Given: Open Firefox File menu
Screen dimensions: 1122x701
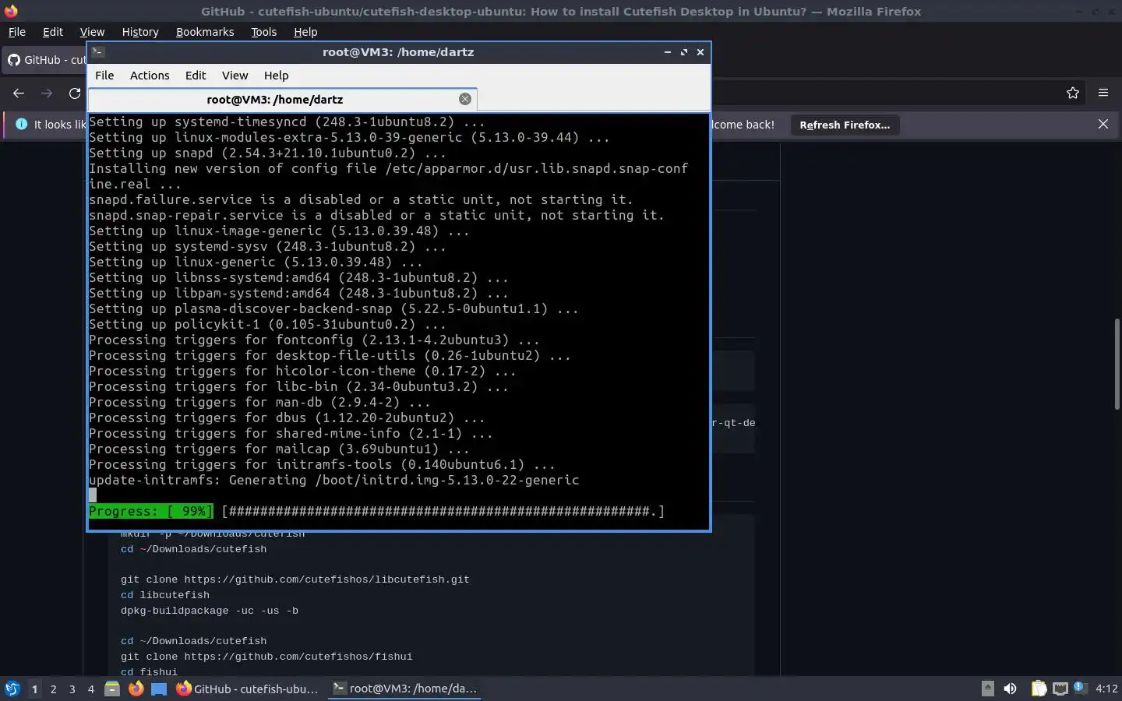Looking at the screenshot, I should click(16, 32).
